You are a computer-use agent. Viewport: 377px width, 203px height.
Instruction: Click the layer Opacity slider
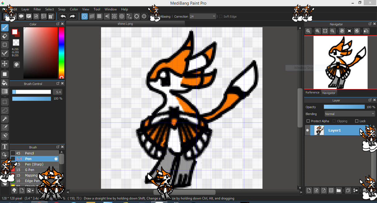click(344, 107)
